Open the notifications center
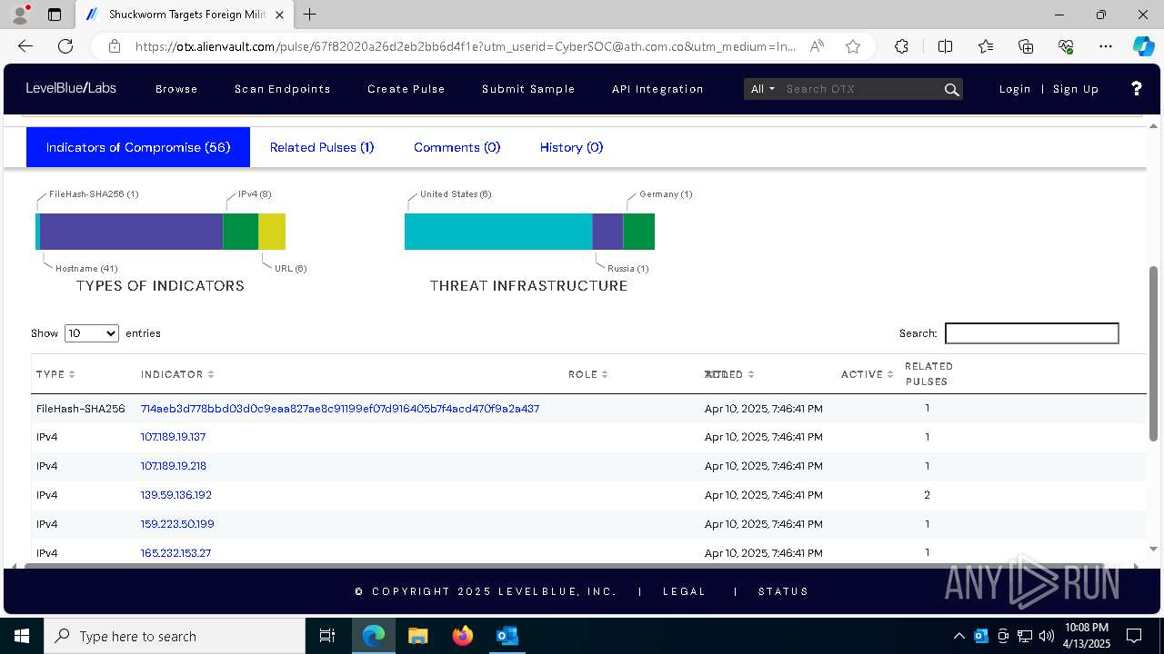The height and width of the screenshot is (654, 1164). 1134,636
